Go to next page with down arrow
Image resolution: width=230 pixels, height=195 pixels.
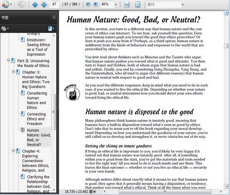pyautogui.click(x=44, y=4)
